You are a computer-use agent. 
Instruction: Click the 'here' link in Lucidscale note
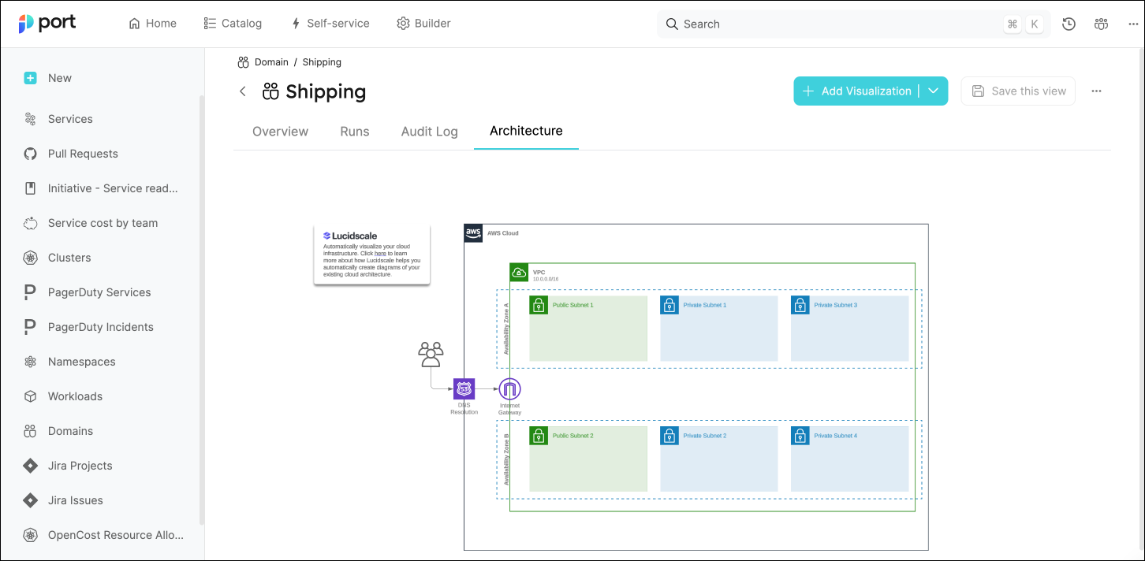tap(380, 254)
